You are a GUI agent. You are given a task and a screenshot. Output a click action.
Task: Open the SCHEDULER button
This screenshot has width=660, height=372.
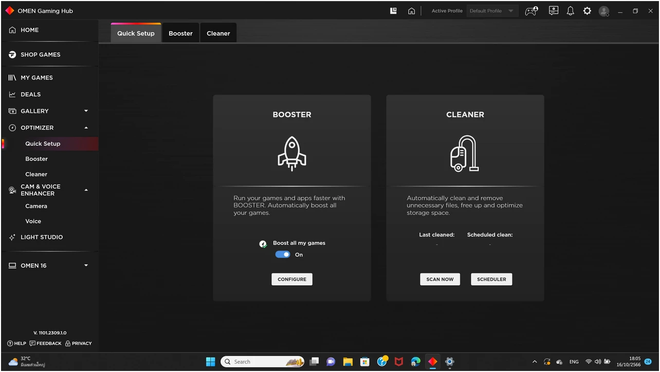click(491, 280)
